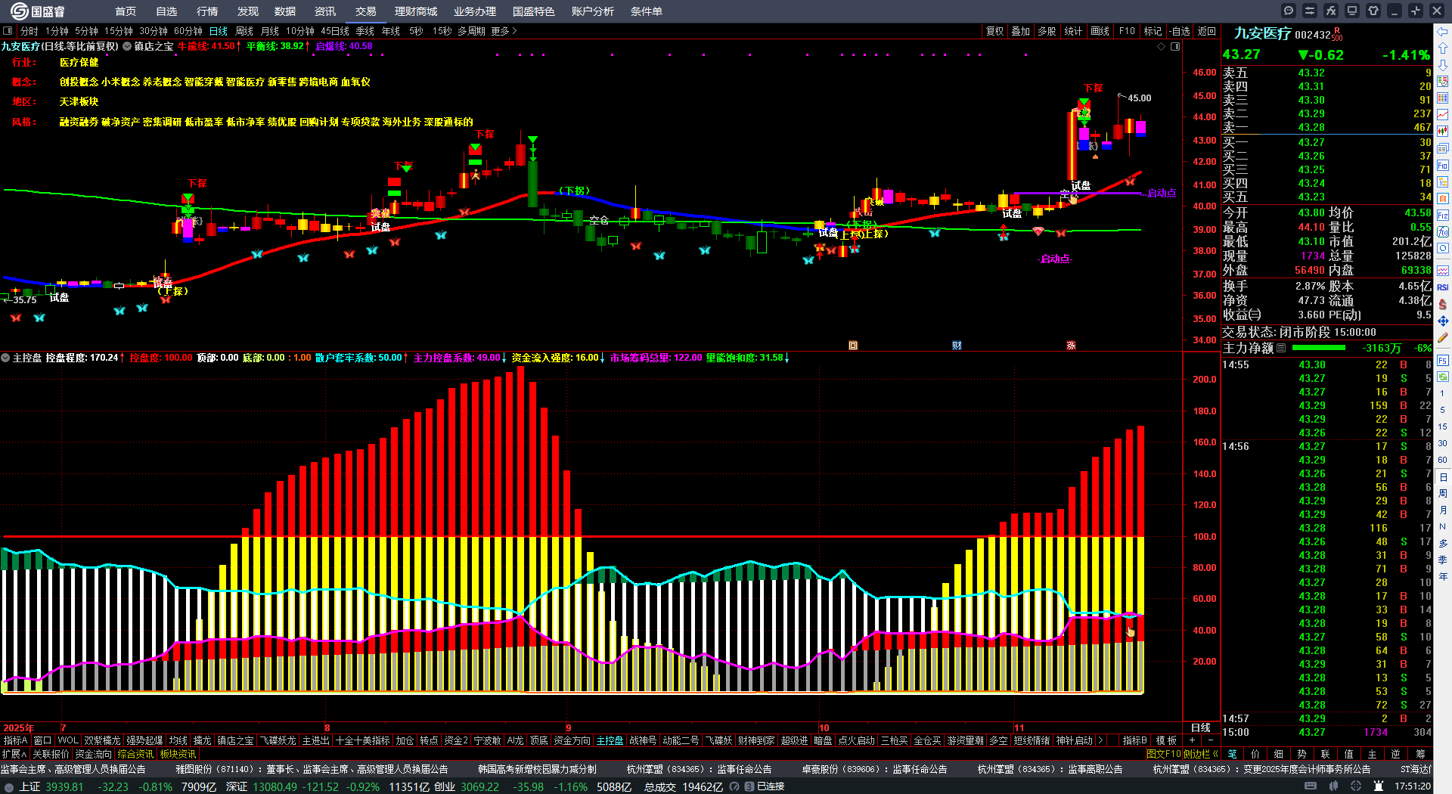Toggle the circle icon before 镇店之宝
The height and width of the screenshot is (794, 1452).
pos(127,46)
